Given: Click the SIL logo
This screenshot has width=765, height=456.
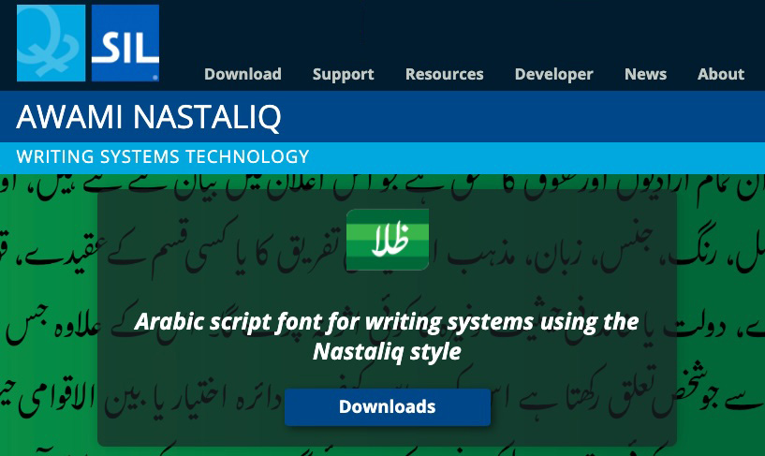Looking at the screenshot, I should pos(125,43).
